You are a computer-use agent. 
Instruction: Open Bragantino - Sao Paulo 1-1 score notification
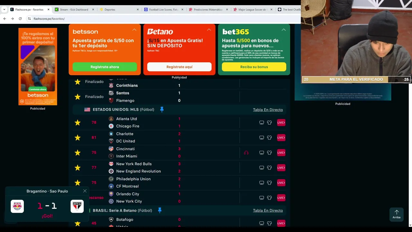[47, 204]
